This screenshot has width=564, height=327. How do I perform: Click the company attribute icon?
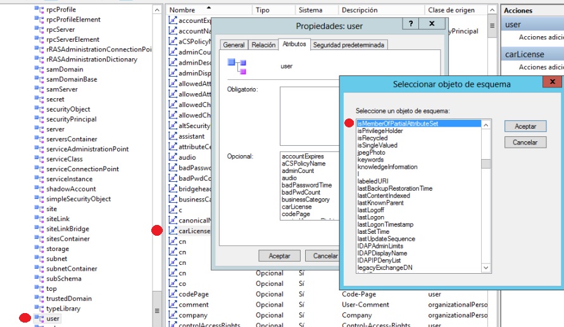click(x=173, y=315)
